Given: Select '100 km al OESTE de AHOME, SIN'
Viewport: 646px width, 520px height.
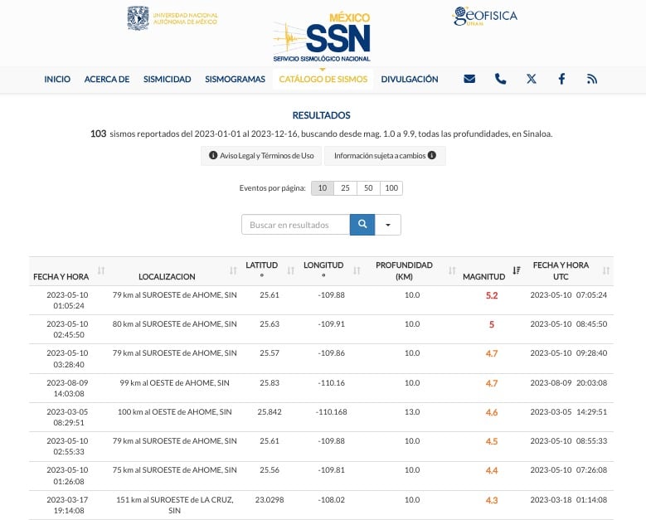Looking at the screenshot, I should click(x=175, y=411).
